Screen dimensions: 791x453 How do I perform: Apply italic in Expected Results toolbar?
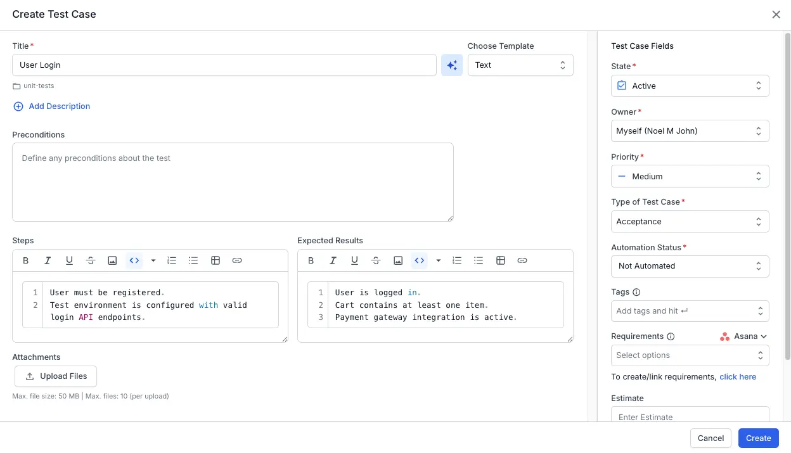point(333,260)
